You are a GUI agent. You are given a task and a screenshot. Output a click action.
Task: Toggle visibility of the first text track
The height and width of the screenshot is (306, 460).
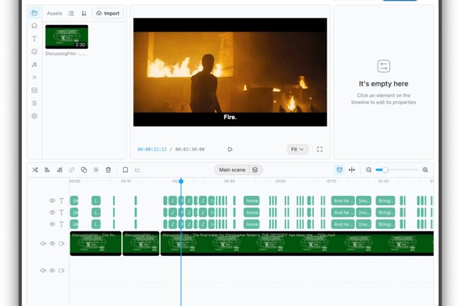pyautogui.click(x=52, y=201)
